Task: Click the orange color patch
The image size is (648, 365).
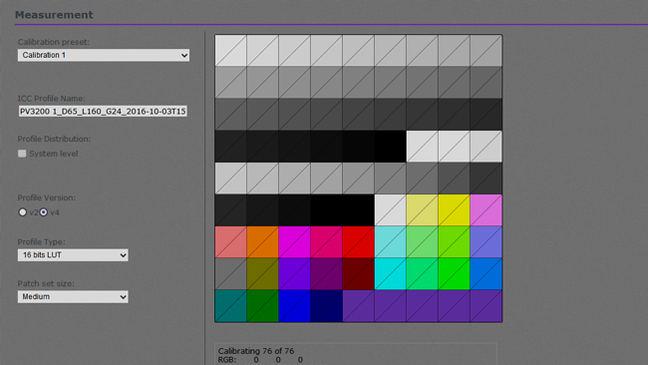Action: coord(262,242)
